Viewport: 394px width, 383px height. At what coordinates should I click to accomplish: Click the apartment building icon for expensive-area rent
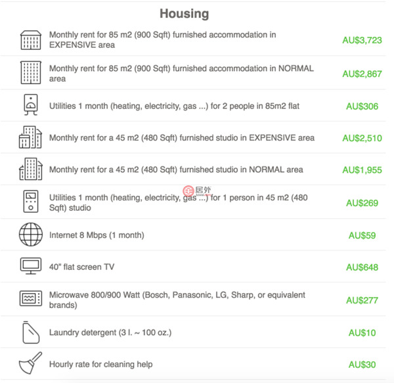[30, 40]
